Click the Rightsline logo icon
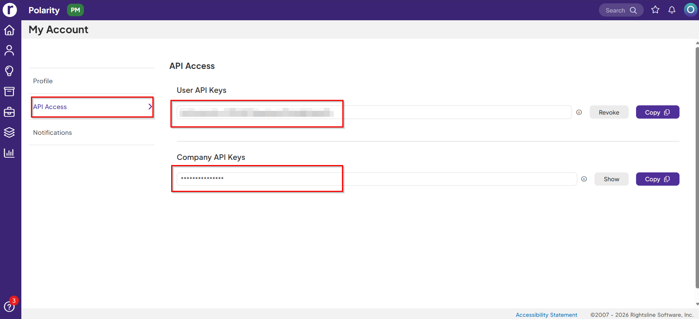The image size is (699, 319). coord(10,10)
